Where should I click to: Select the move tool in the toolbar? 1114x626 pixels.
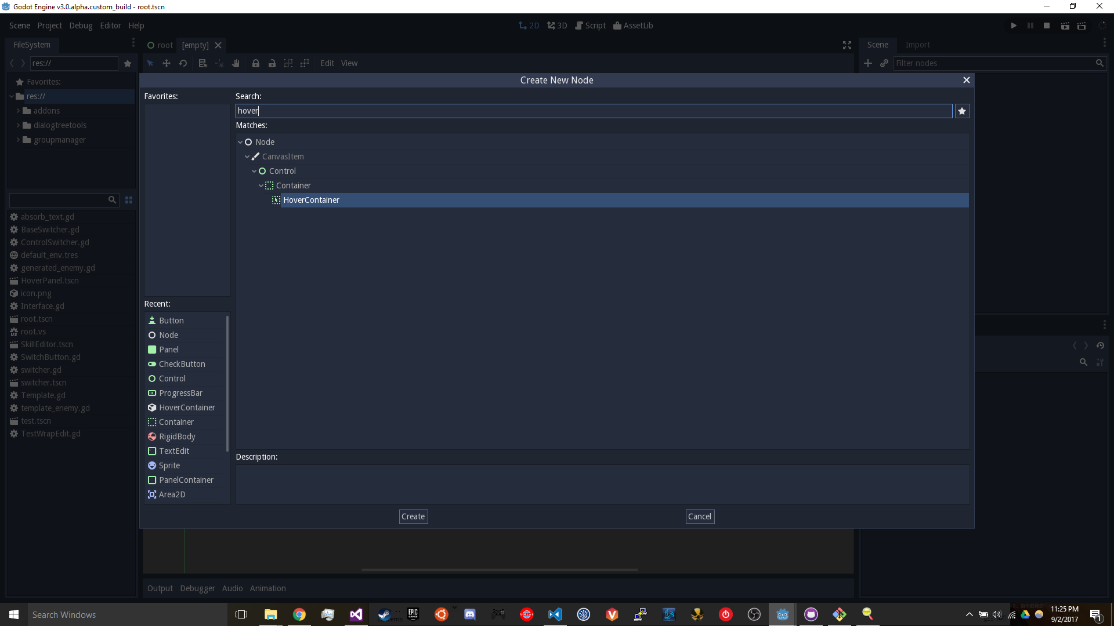coord(167,63)
